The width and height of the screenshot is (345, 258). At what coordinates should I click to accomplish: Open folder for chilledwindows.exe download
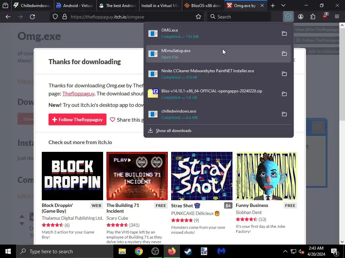(x=284, y=114)
